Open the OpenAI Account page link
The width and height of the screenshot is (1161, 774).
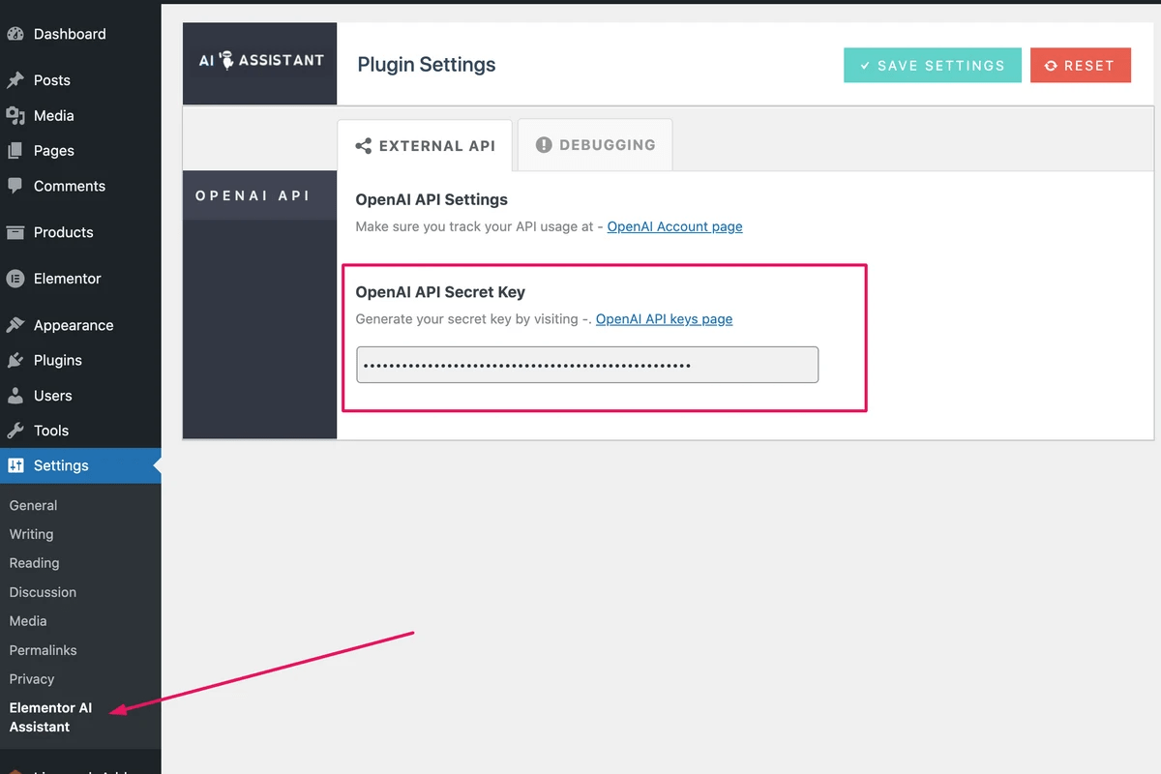[674, 226]
